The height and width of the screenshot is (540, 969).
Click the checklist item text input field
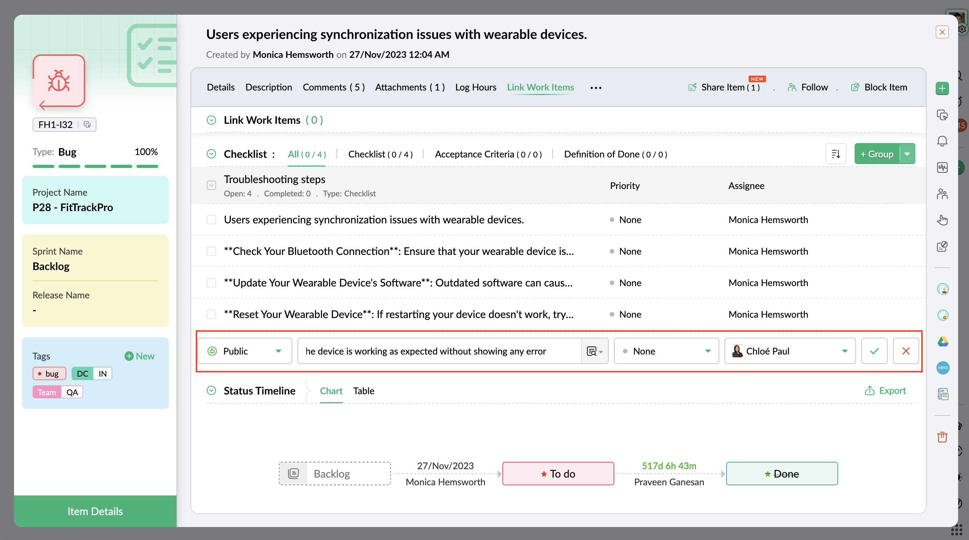point(439,351)
